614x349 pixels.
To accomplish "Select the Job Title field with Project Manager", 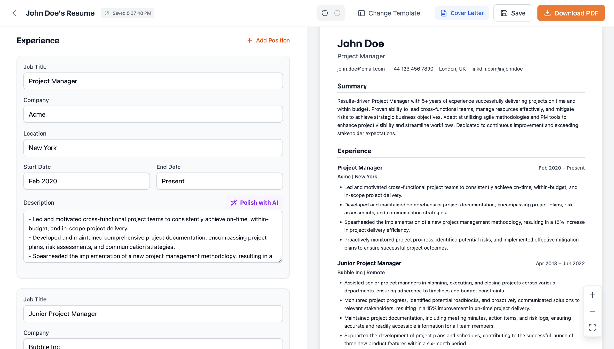I will (153, 81).
